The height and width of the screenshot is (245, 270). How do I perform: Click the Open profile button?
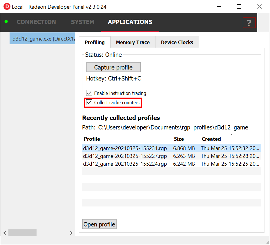coord(99,224)
